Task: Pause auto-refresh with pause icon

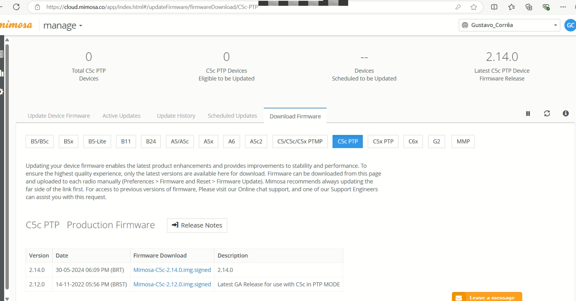Action: coord(528,113)
